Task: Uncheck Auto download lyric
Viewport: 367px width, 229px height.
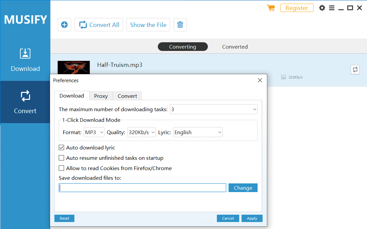Action: [x=61, y=147]
